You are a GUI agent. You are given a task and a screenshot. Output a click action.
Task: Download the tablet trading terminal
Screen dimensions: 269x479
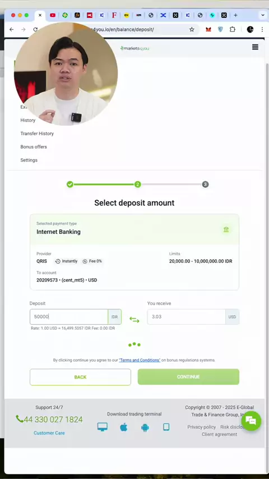(x=166, y=427)
